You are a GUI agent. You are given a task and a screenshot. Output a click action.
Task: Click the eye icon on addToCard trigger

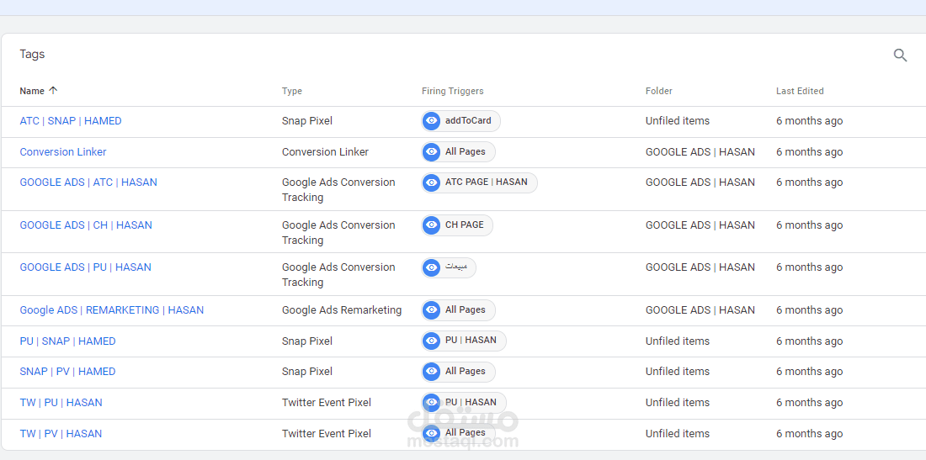(x=432, y=121)
